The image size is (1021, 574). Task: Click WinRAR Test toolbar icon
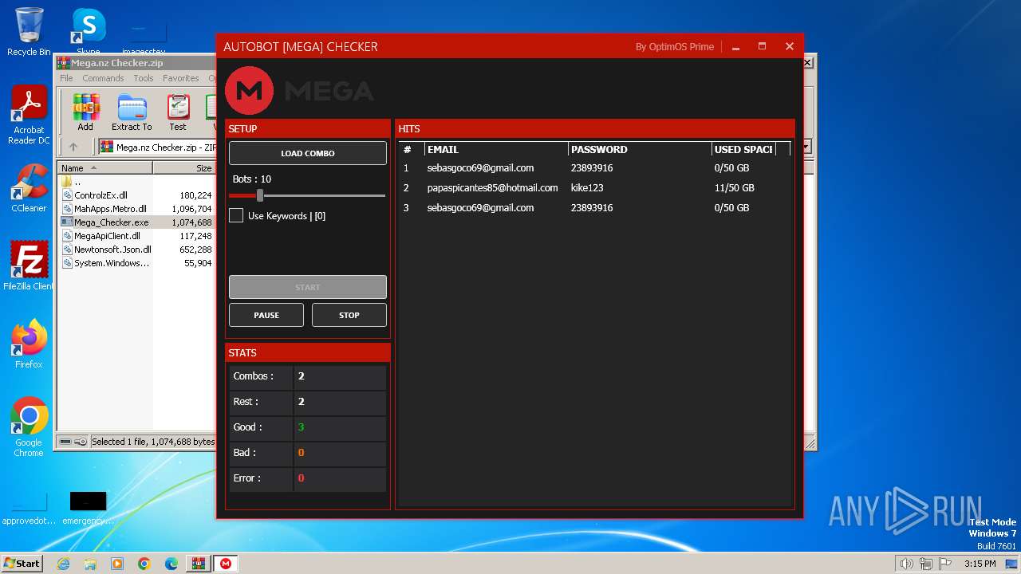pos(178,112)
